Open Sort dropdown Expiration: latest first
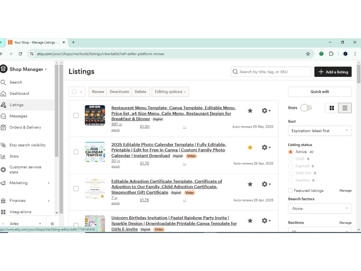The width and height of the screenshot is (361, 271). 319,131
